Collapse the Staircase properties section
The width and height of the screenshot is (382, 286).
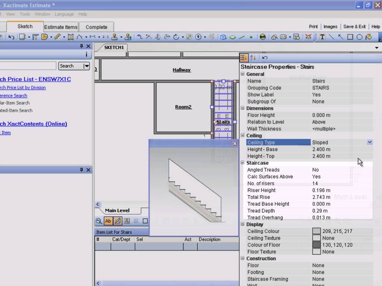[x=242, y=163]
